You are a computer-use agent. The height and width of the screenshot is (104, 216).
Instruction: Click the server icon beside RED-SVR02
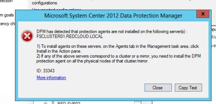(x=52, y=103)
